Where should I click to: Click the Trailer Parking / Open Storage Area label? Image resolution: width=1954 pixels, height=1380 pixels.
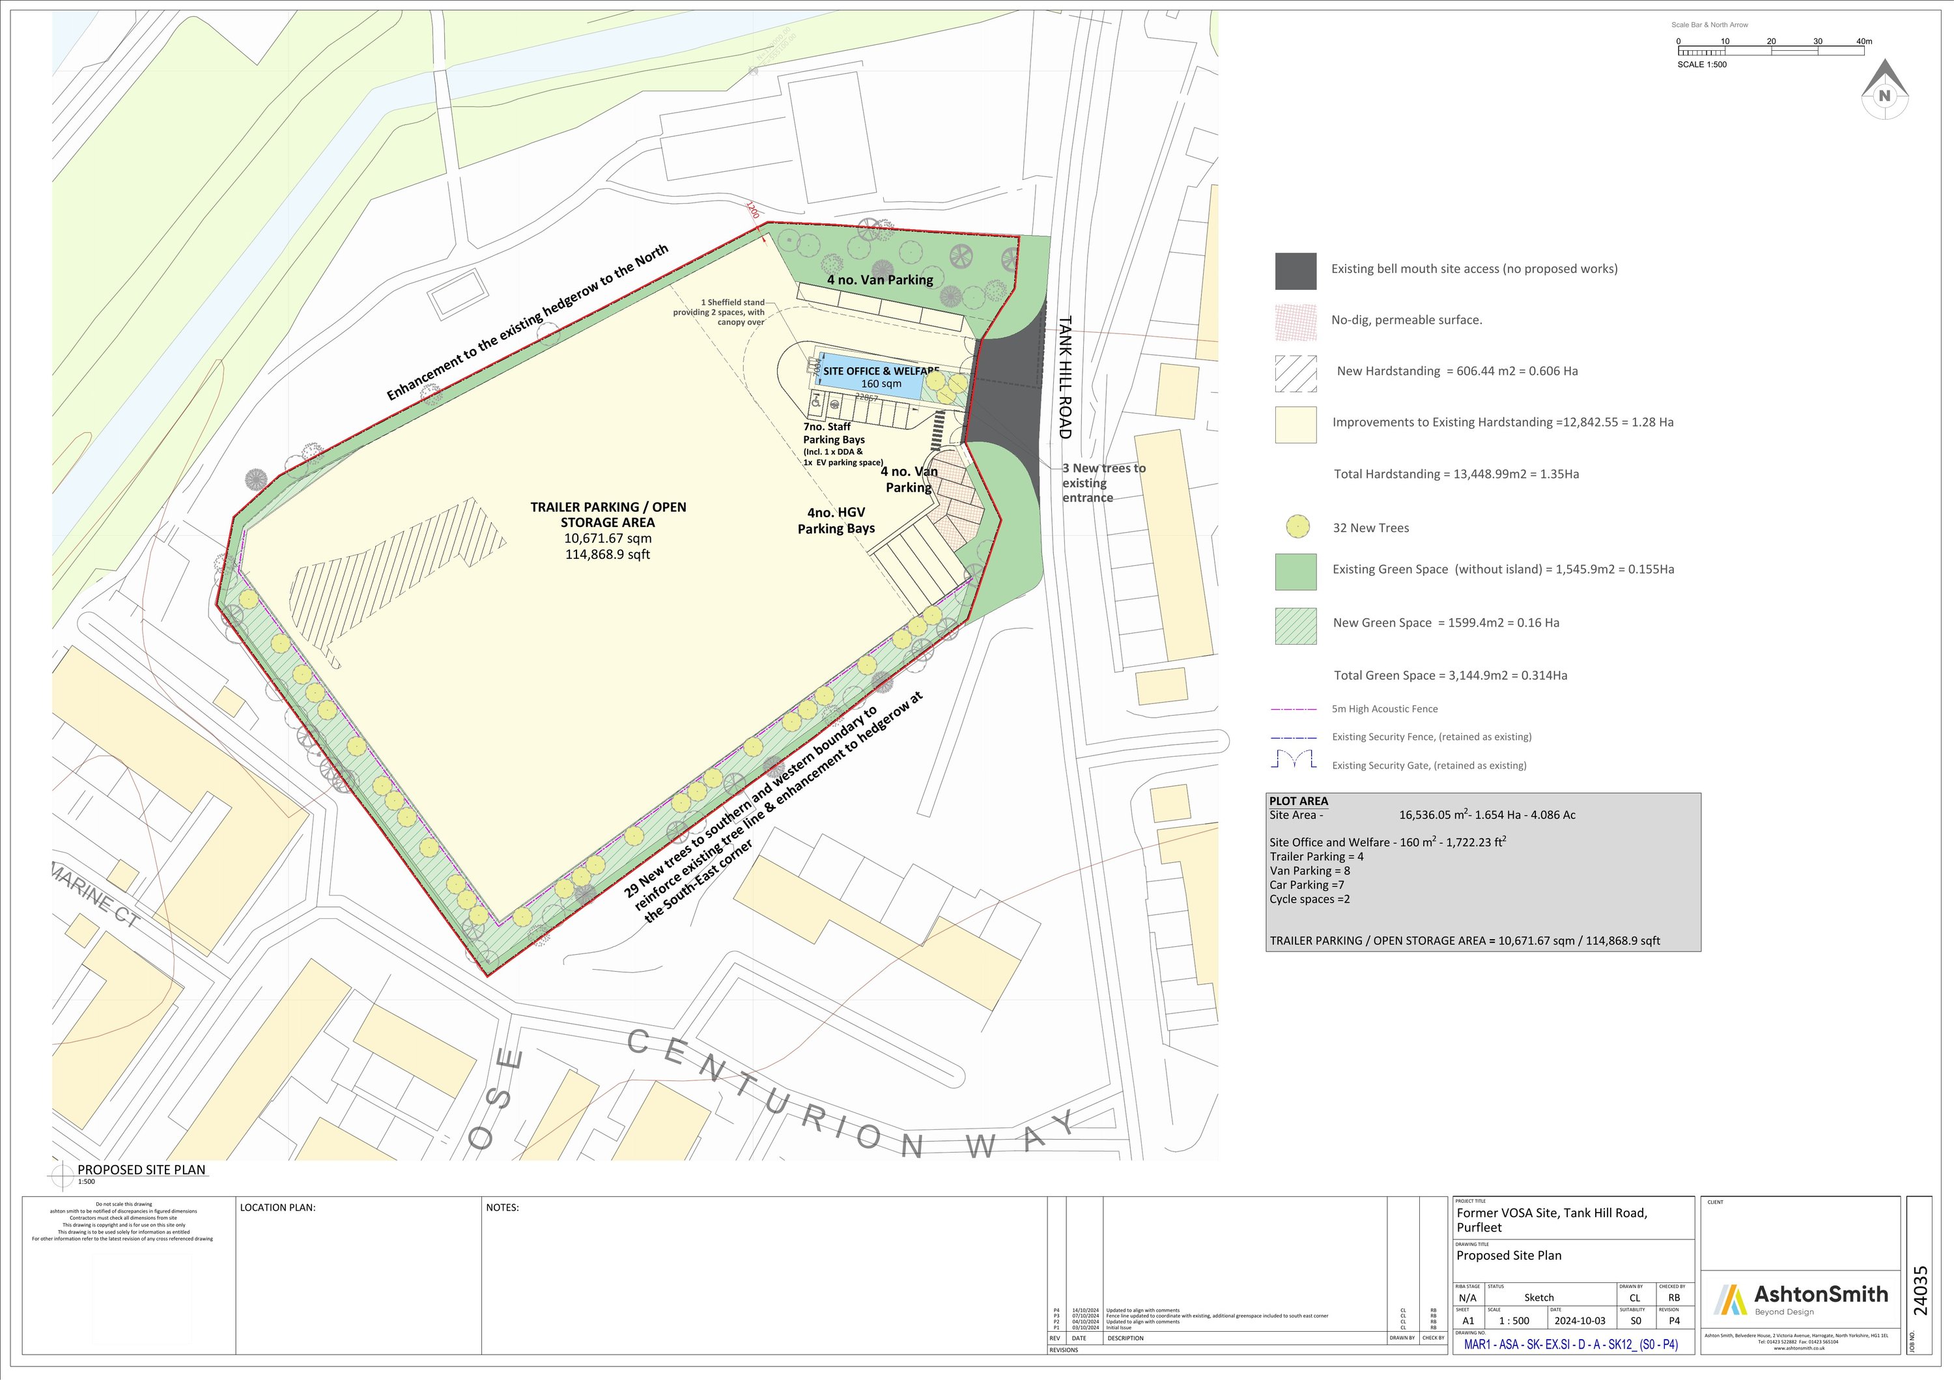pyautogui.click(x=608, y=514)
